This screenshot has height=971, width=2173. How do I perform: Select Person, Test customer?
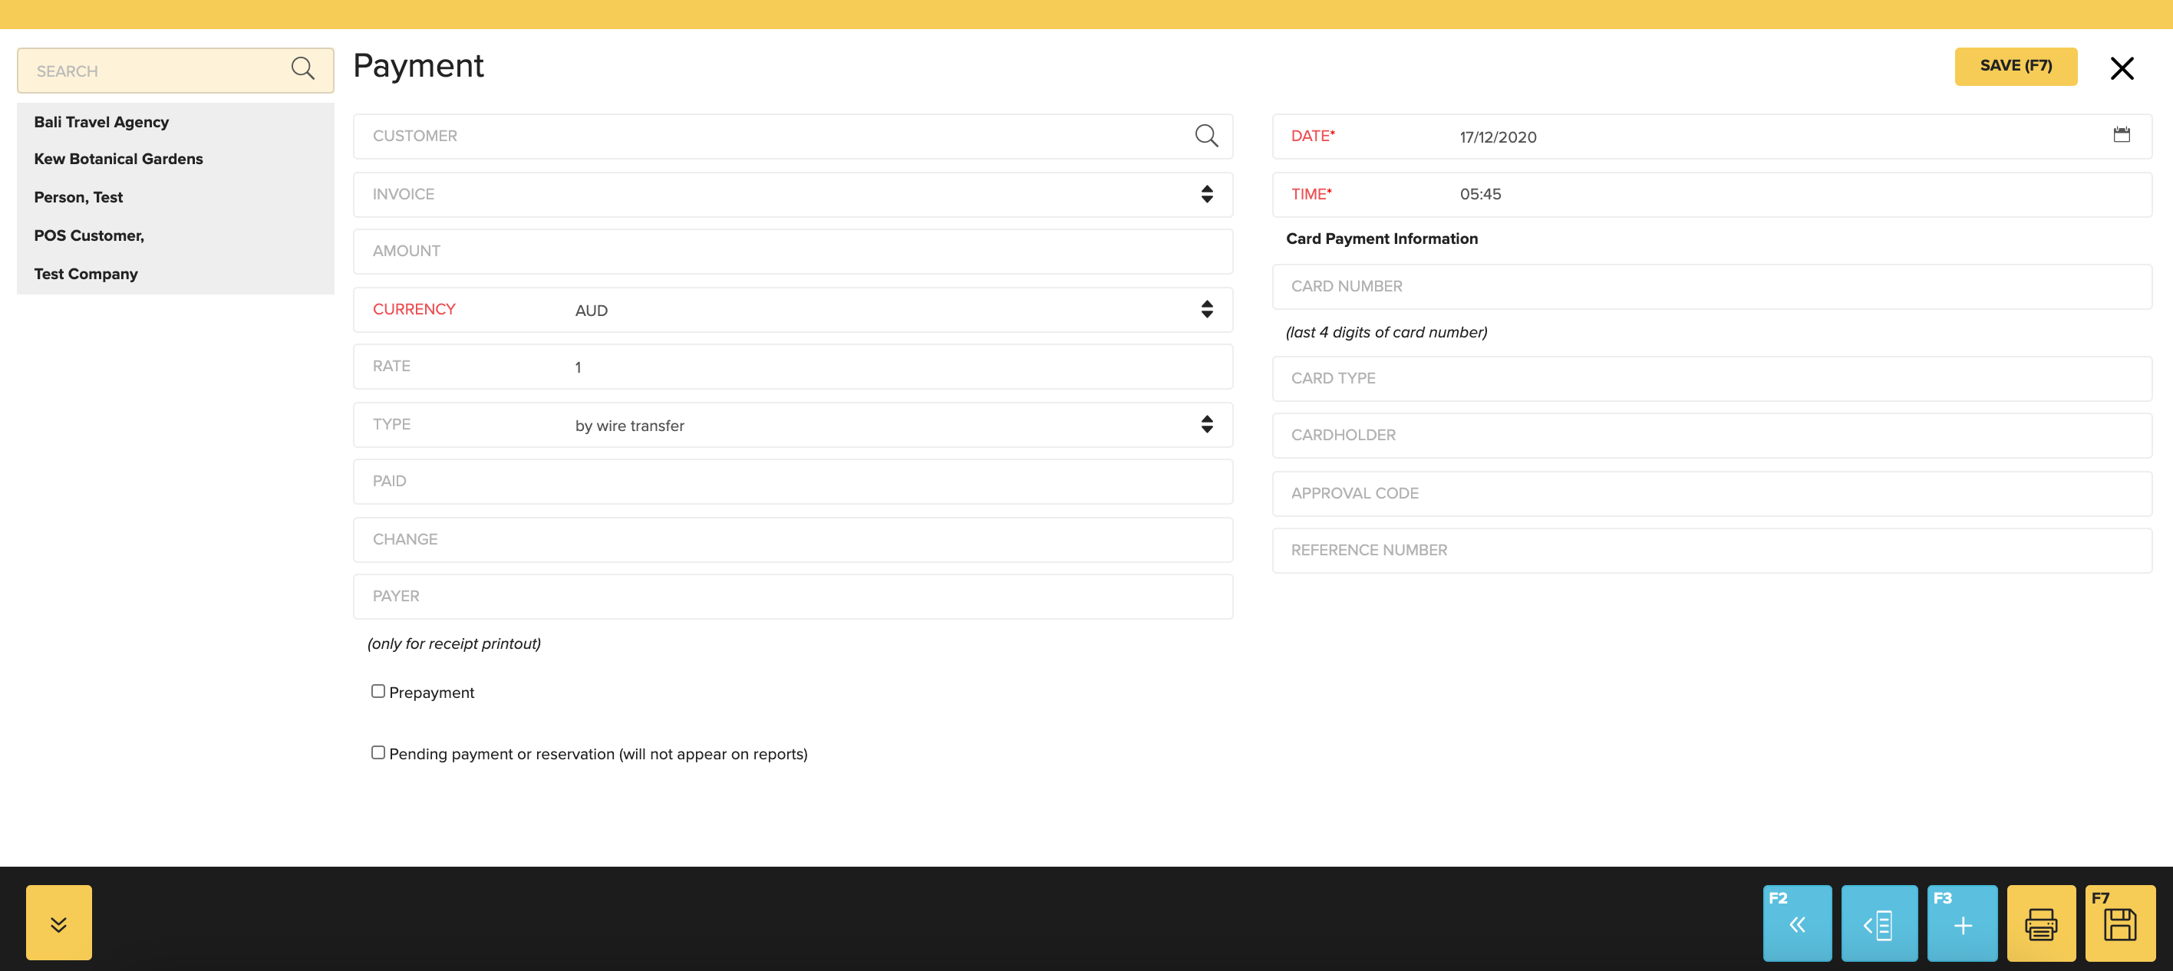point(78,197)
